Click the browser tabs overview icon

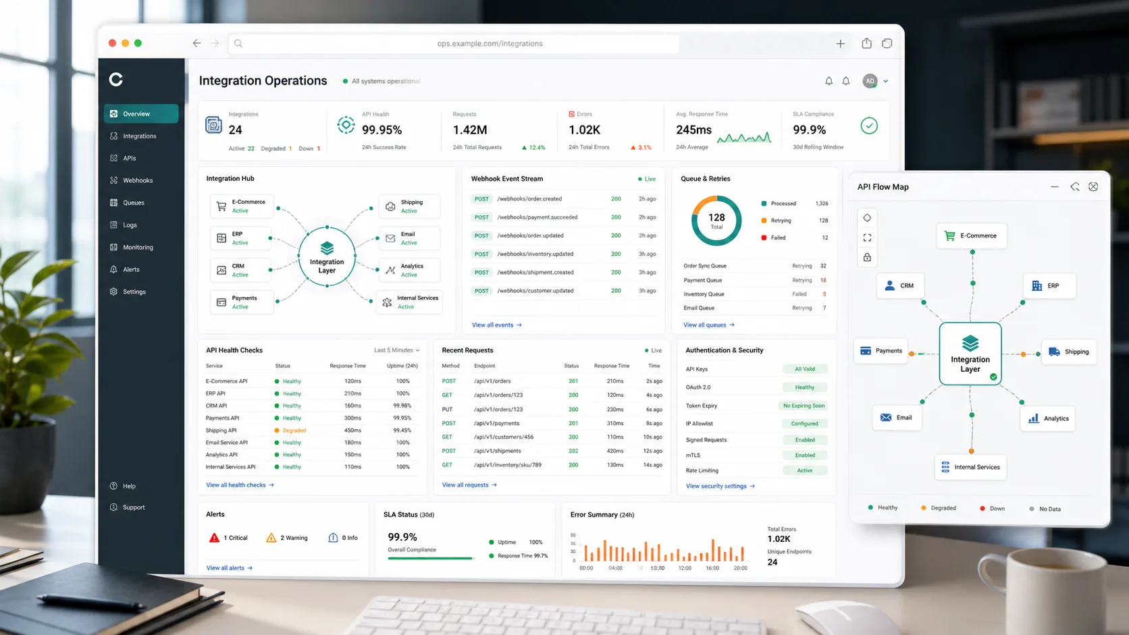click(x=887, y=43)
